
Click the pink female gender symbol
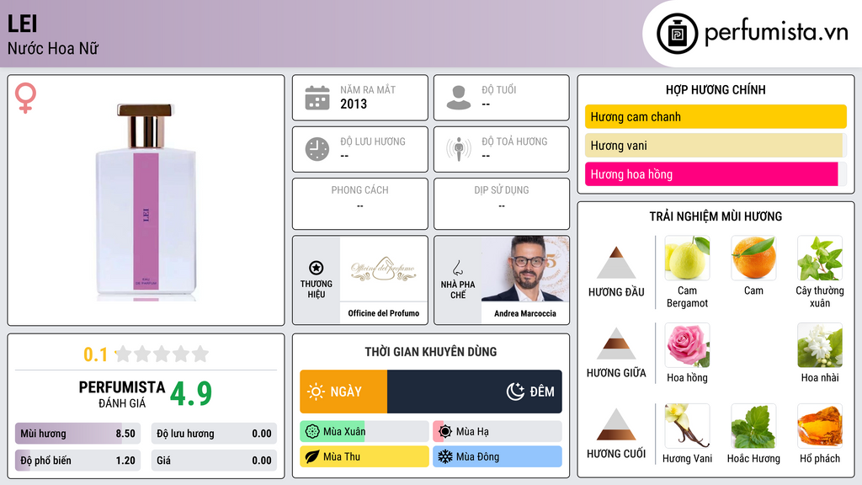point(25,98)
